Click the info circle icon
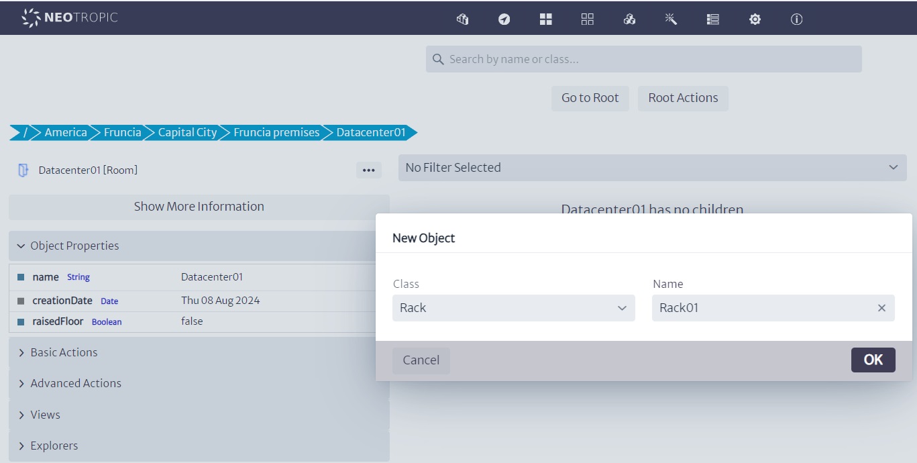The image size is (917, 463). [796, 19]
